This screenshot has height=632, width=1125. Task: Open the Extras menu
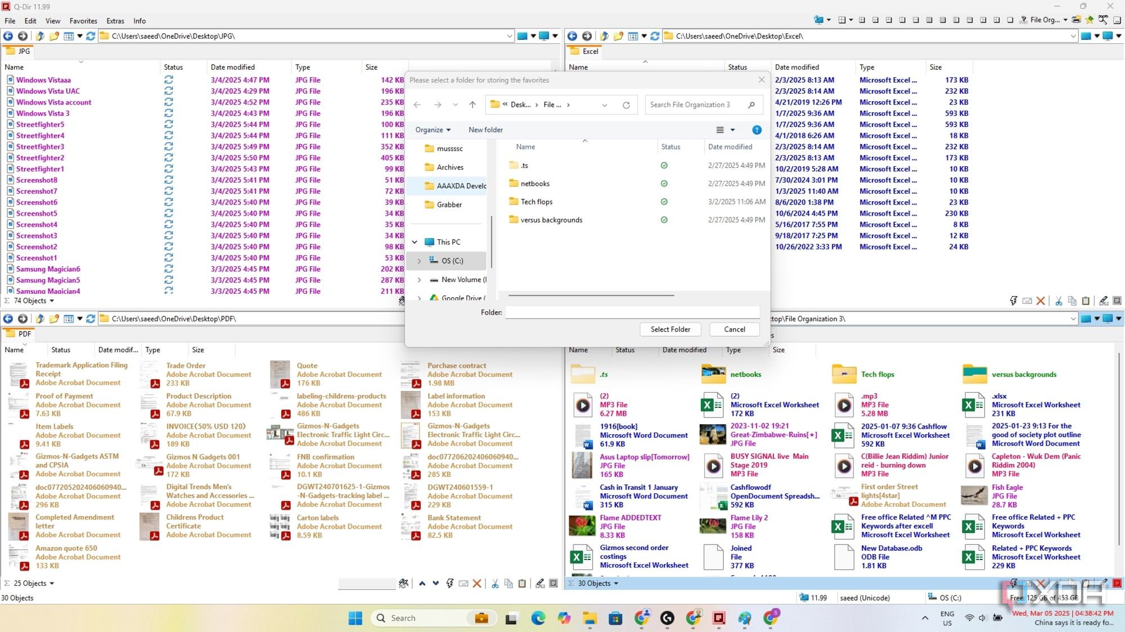115,21
